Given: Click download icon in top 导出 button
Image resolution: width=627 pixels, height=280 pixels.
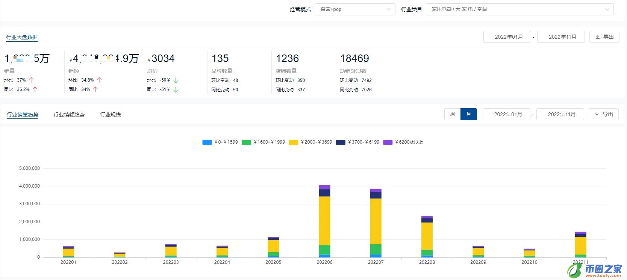Looking at the screenshot, I should click(598, 37).
